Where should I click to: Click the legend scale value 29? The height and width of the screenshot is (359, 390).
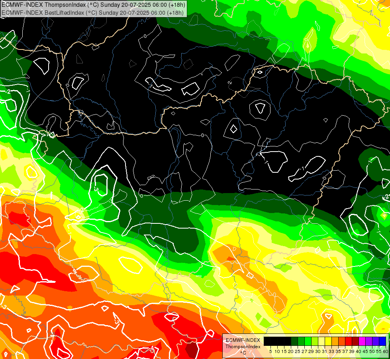pyautogui.click(x=311, y=351)
